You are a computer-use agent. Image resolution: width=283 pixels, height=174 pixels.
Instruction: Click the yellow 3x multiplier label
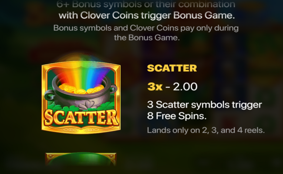click(x=155, y=87)
